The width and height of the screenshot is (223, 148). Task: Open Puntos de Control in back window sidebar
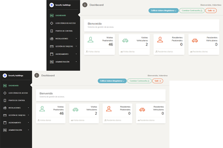point(62,30)
